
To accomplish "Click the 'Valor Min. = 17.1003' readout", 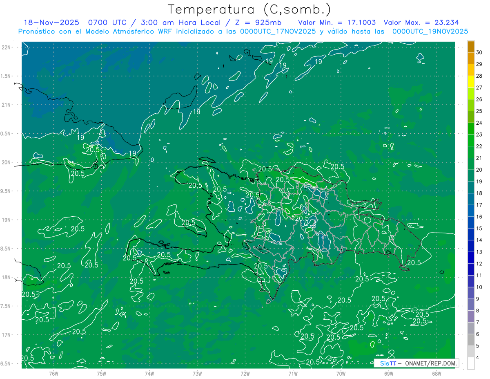I will point(337,22).
